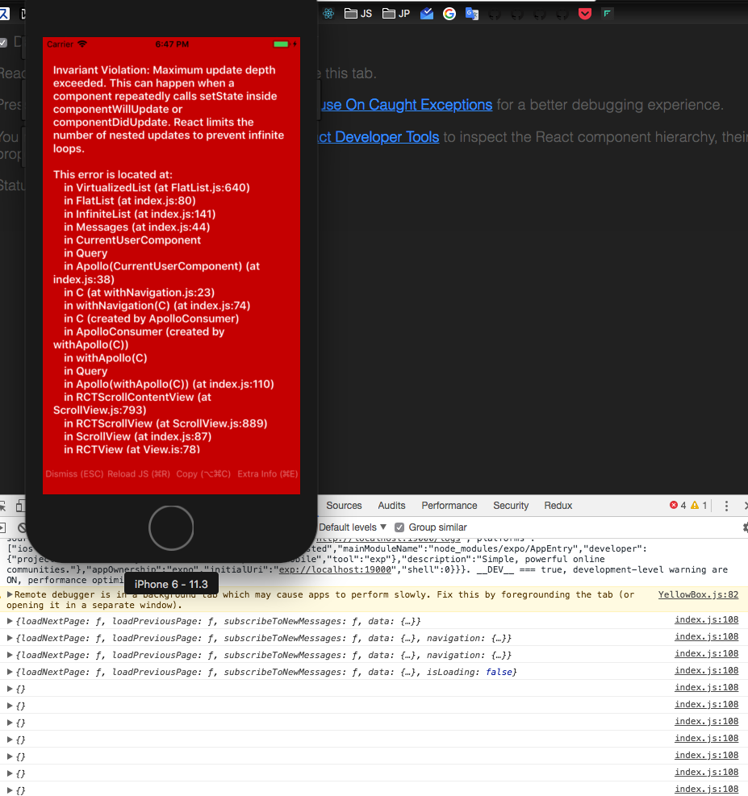The height and width of the screenshot is (796, 748).
Task: Click the 'in withApollo(C)' stack line
Action: click(105, 358)
